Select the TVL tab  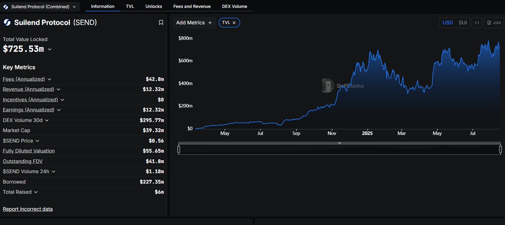pyautogui.click(x=130, y=7)
